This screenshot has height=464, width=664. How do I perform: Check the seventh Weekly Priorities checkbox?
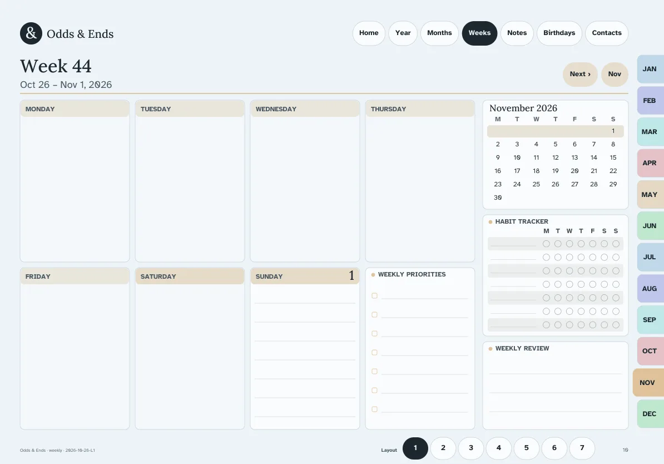pyautogui.click(x=374, y=409)
